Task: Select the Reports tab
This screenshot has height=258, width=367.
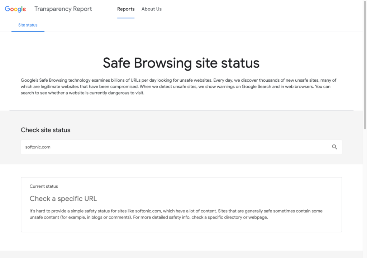Action: [x=126, y=9]
